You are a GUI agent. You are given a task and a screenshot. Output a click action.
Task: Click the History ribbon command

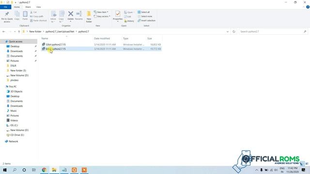[x=129, y=21]
